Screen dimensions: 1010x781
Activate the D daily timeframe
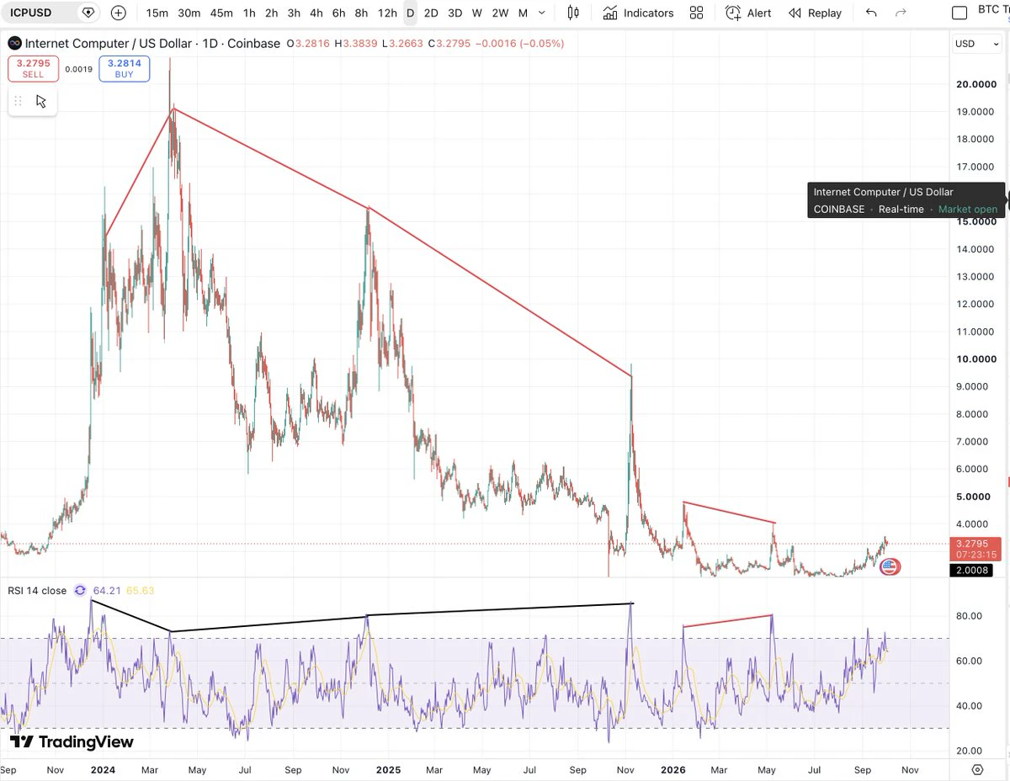(x=410, y=13)
